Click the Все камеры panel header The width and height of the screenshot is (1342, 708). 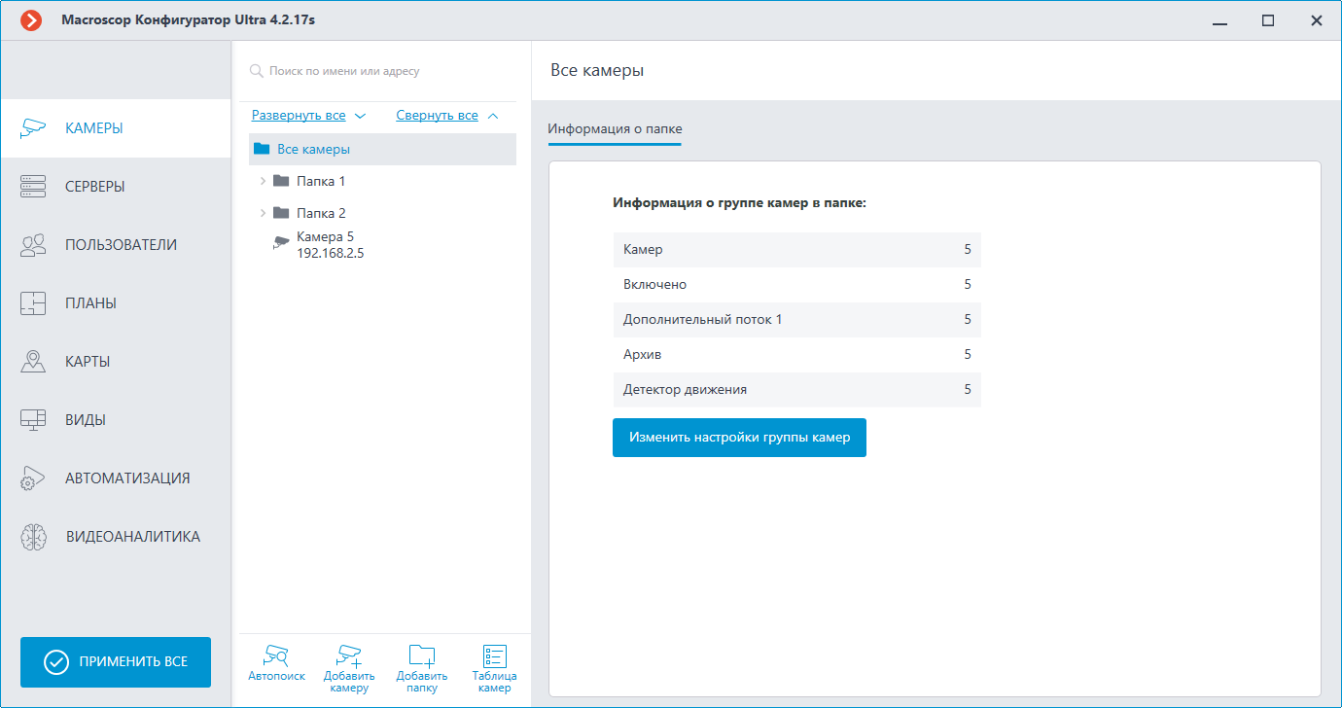pyautogui.click(x=597, y=70)
